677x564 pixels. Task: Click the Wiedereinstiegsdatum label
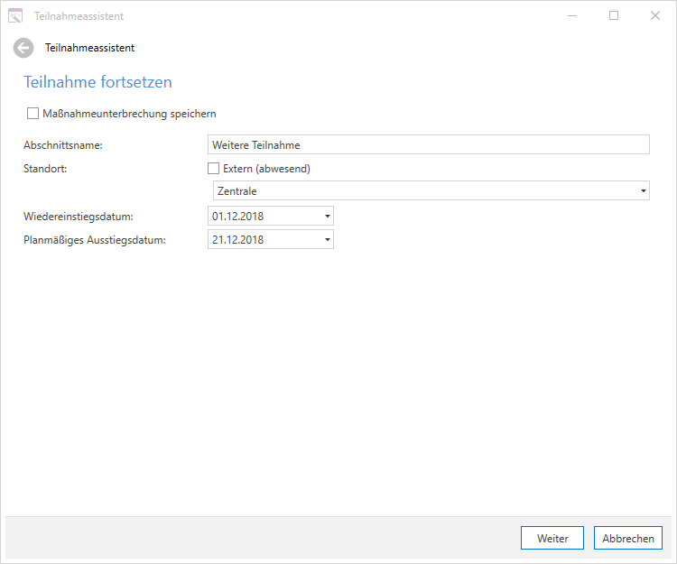79,217
